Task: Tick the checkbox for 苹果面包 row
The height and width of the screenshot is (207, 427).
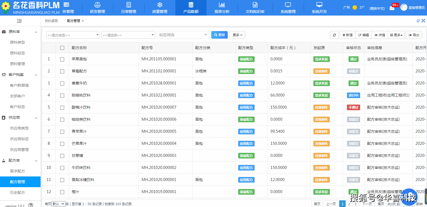Action: tap(62, 59)
